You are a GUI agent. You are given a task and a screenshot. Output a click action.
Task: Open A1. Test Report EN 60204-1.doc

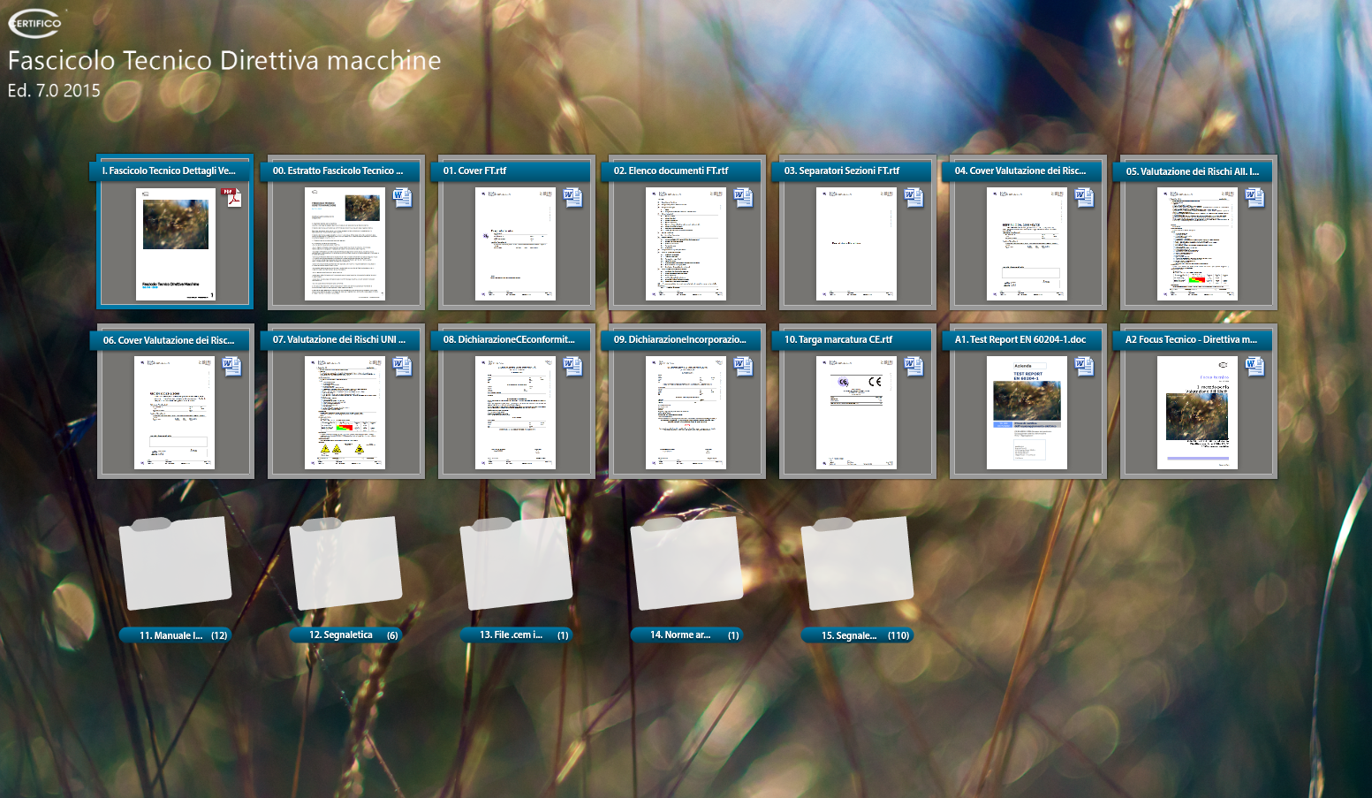coord(1027,413)
